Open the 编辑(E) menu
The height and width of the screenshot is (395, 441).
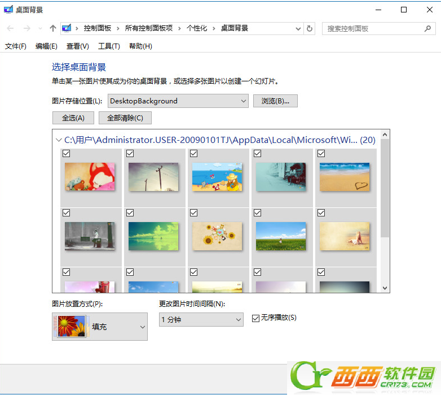[46, 46]
